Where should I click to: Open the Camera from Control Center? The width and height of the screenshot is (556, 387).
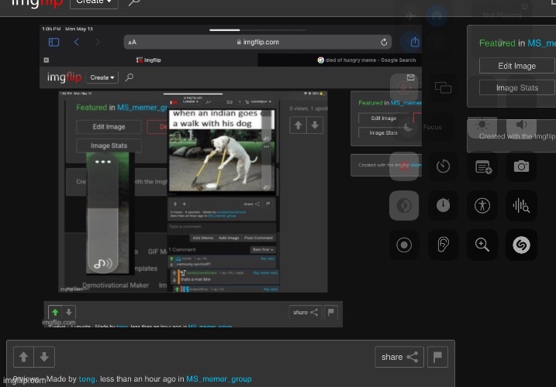pos(521,166)
